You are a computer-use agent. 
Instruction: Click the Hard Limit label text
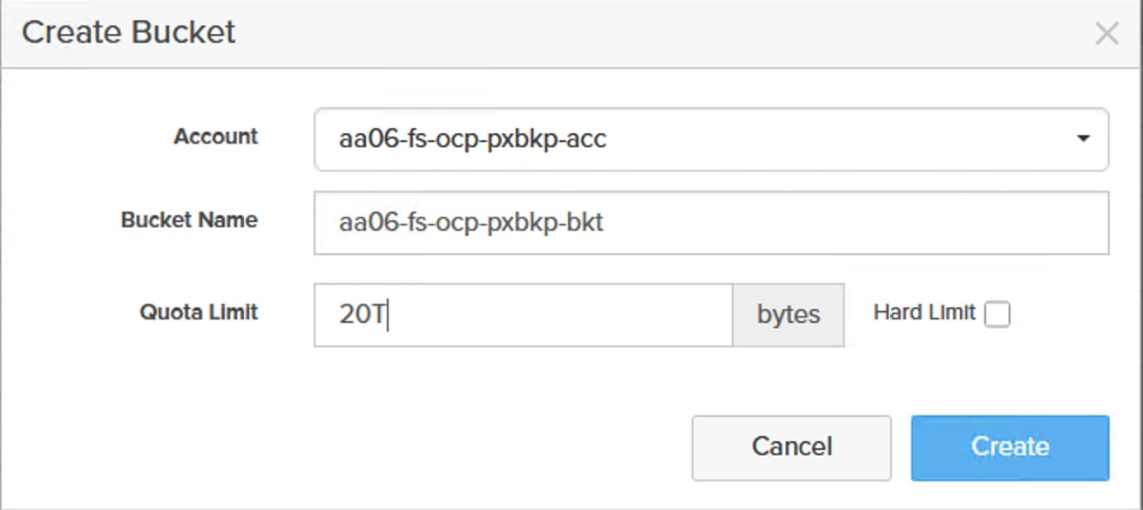(923, 313)
